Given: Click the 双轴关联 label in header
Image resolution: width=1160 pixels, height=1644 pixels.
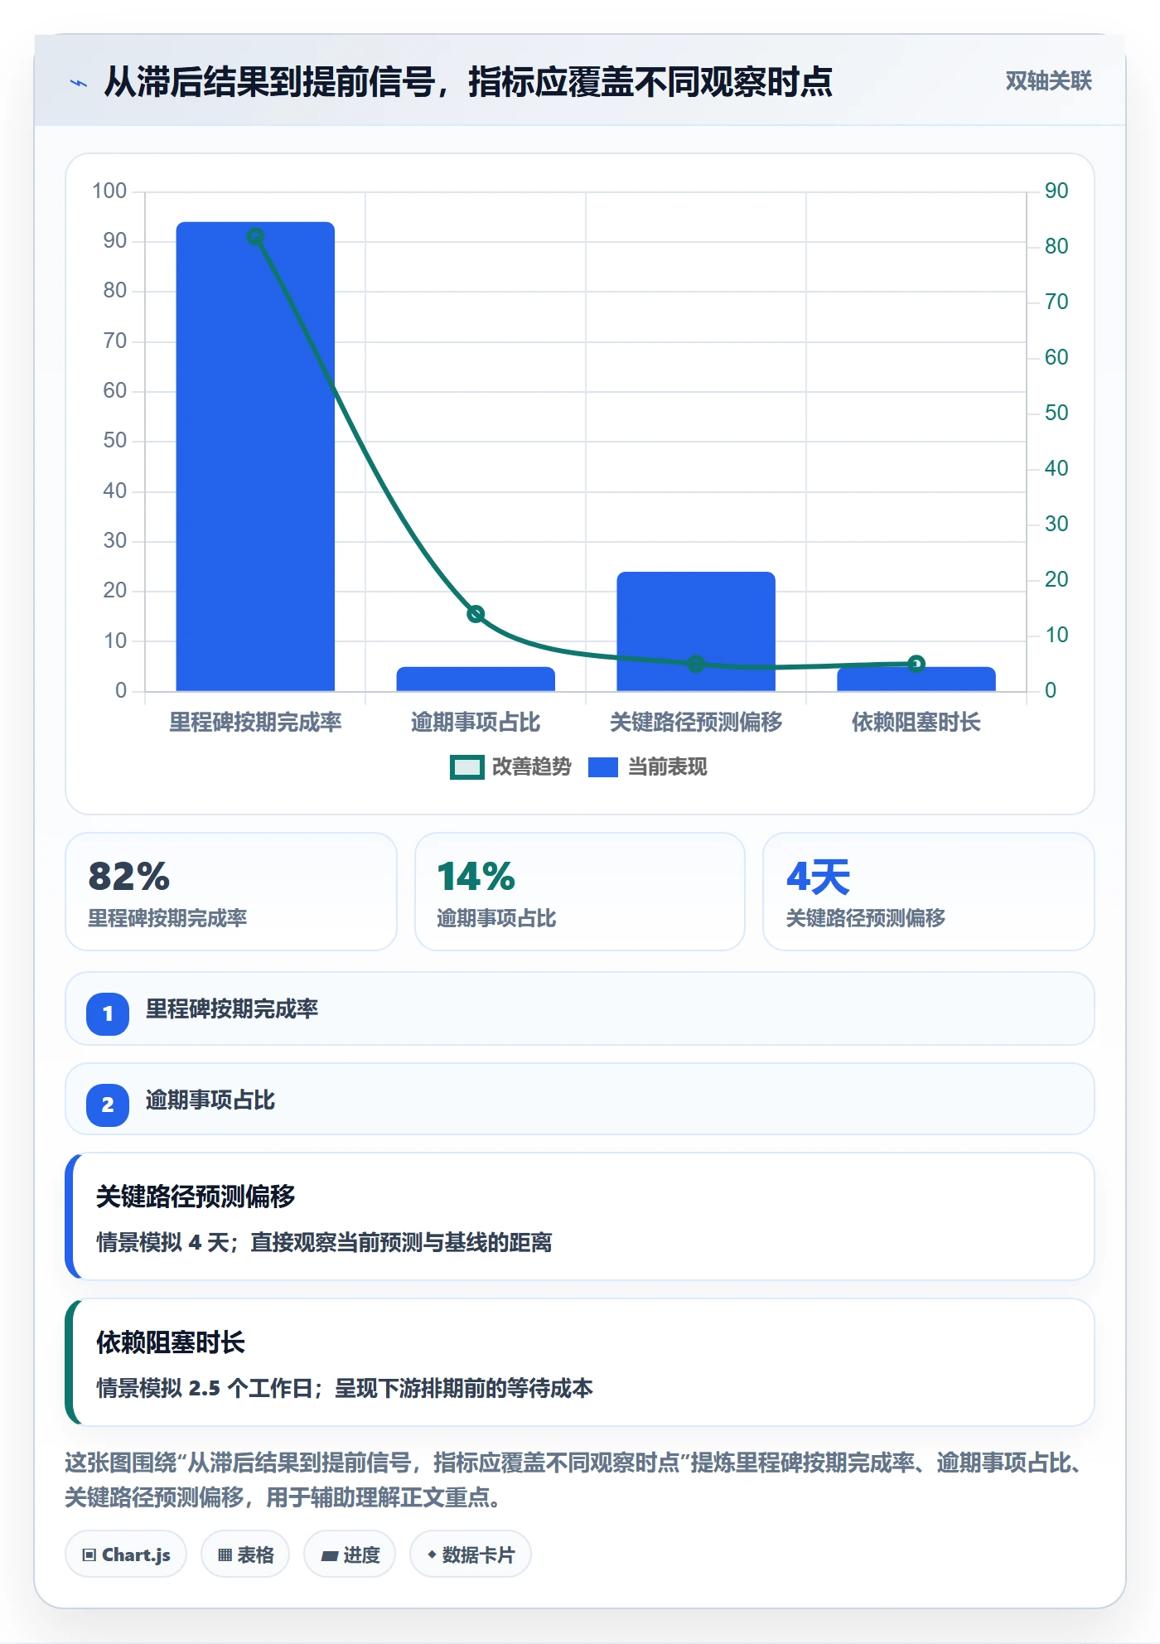Looking at the screenshot, I should pyautogui.click(x=1048, y=81).
